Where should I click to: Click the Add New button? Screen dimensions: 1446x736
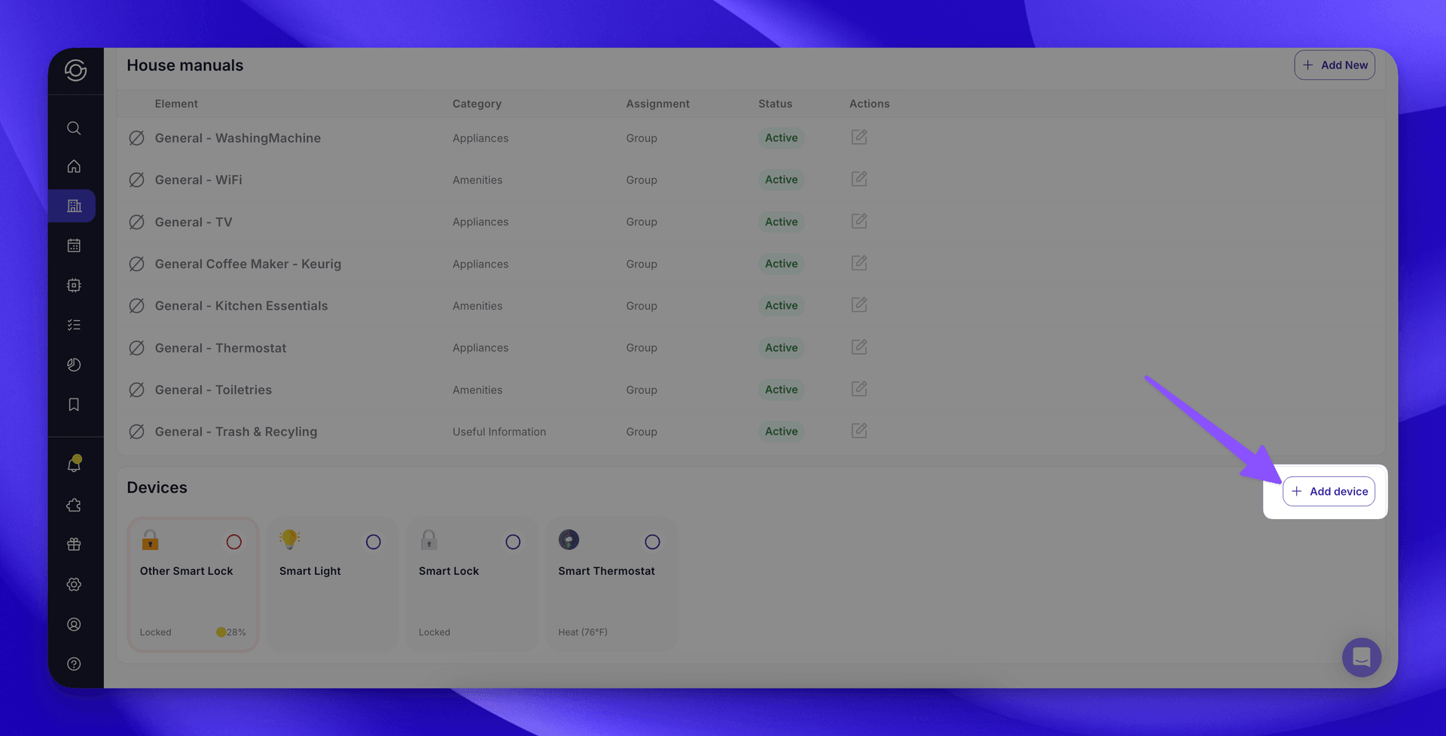pyautogui.click(x=1334, y=65)
